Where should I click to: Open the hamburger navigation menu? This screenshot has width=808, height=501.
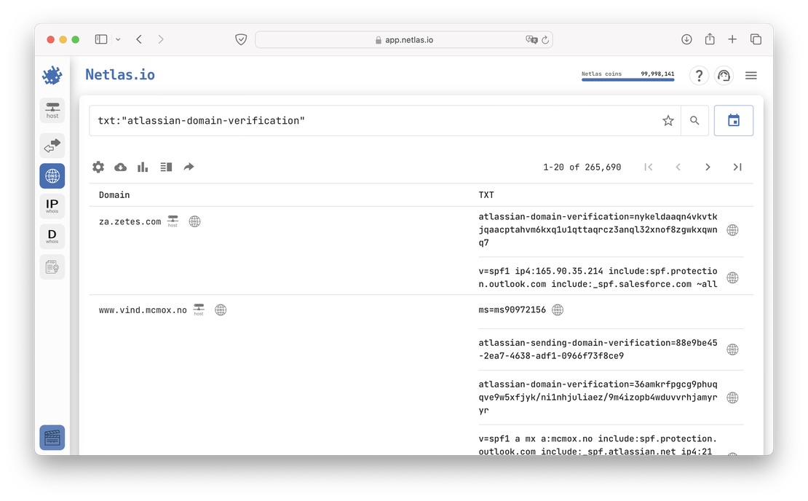[x=750, y=75]
